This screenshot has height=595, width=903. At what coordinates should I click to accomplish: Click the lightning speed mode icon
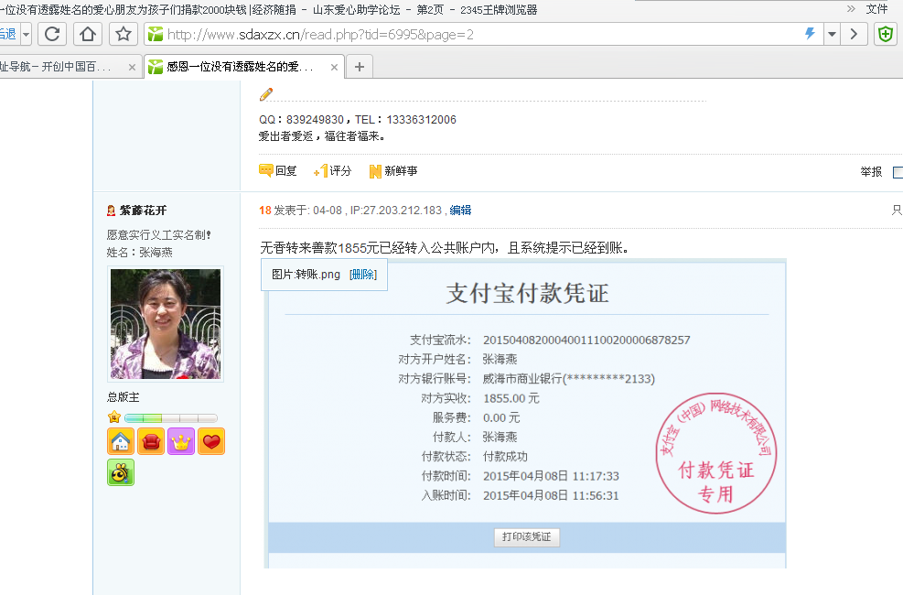811,34
